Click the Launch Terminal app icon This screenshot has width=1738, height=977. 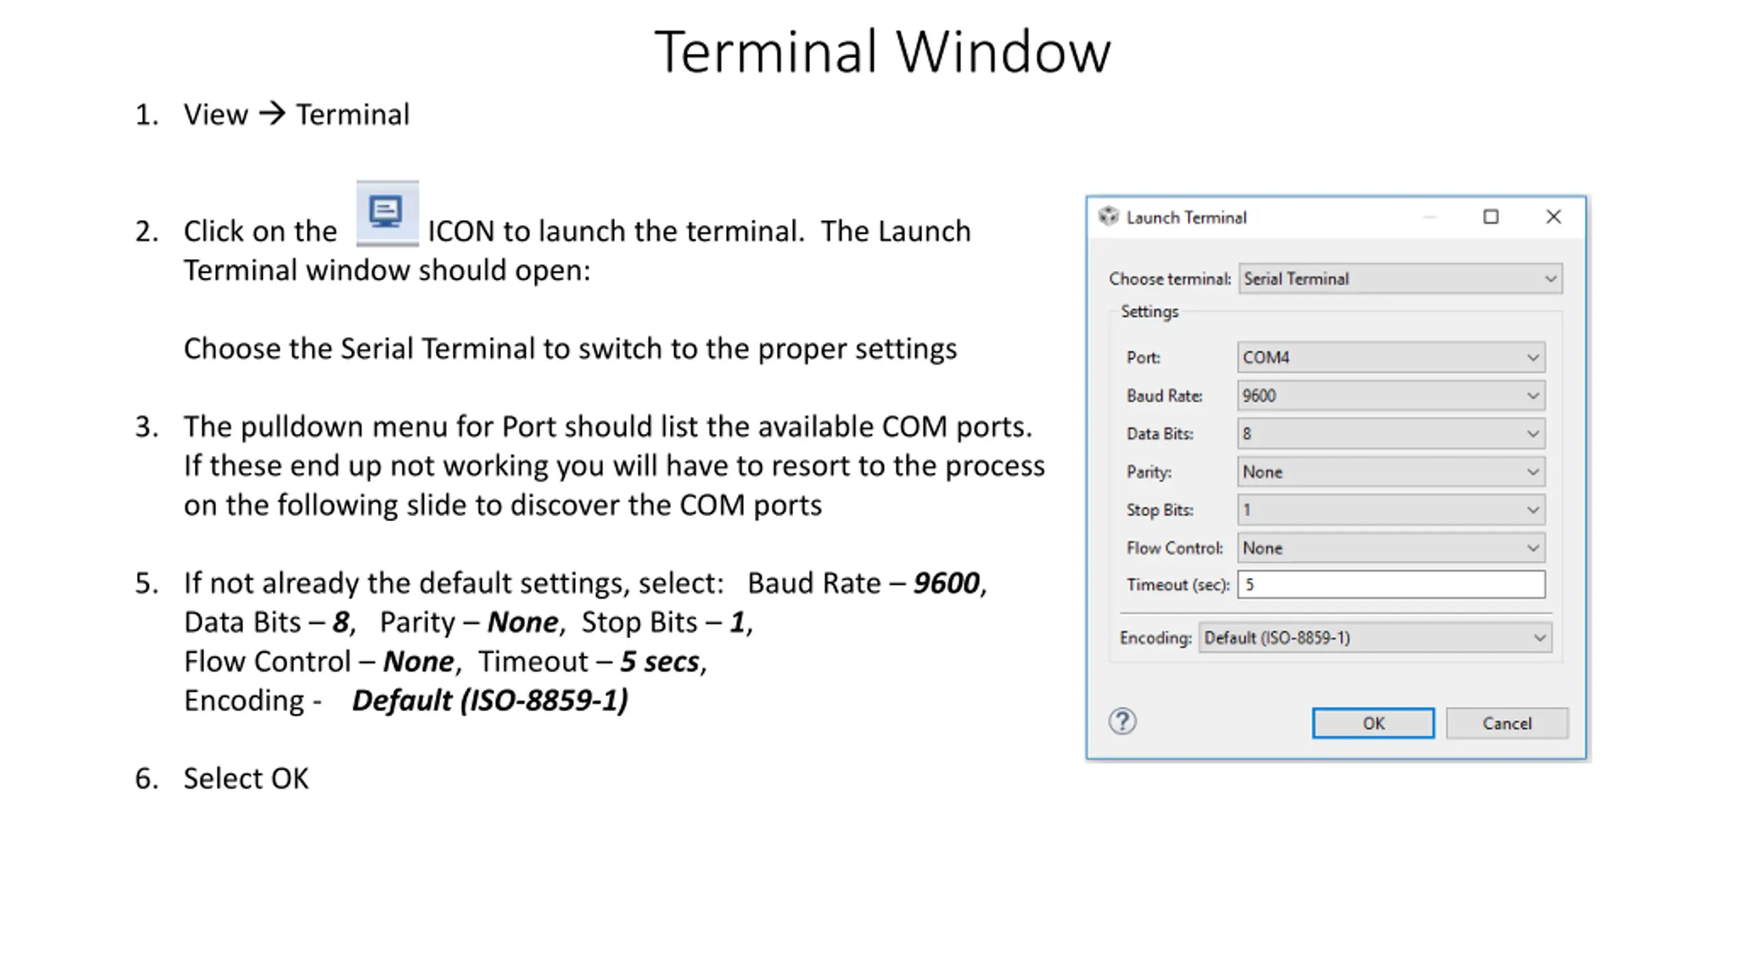1108,217
